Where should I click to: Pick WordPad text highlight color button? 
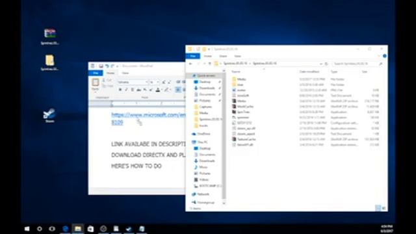pos(166,90)
